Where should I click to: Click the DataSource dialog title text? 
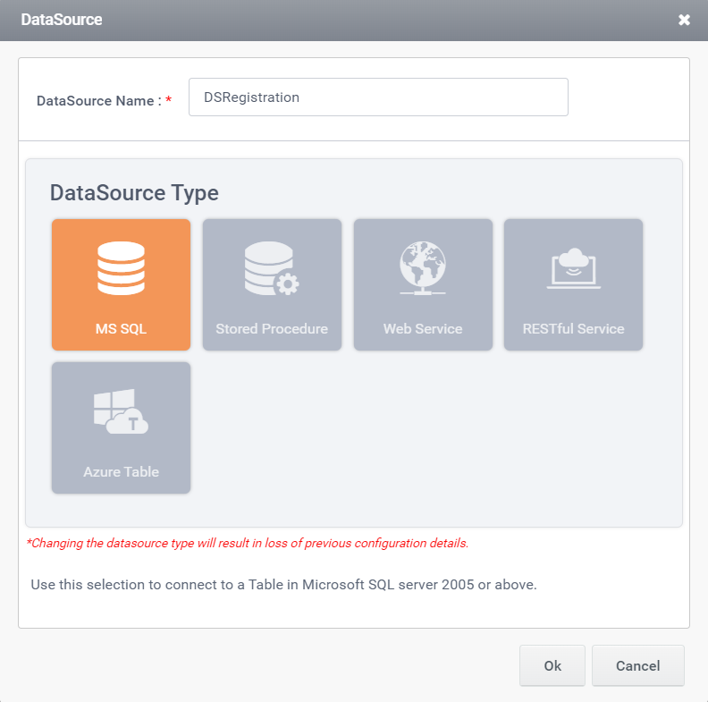click(x=62, y=20)
